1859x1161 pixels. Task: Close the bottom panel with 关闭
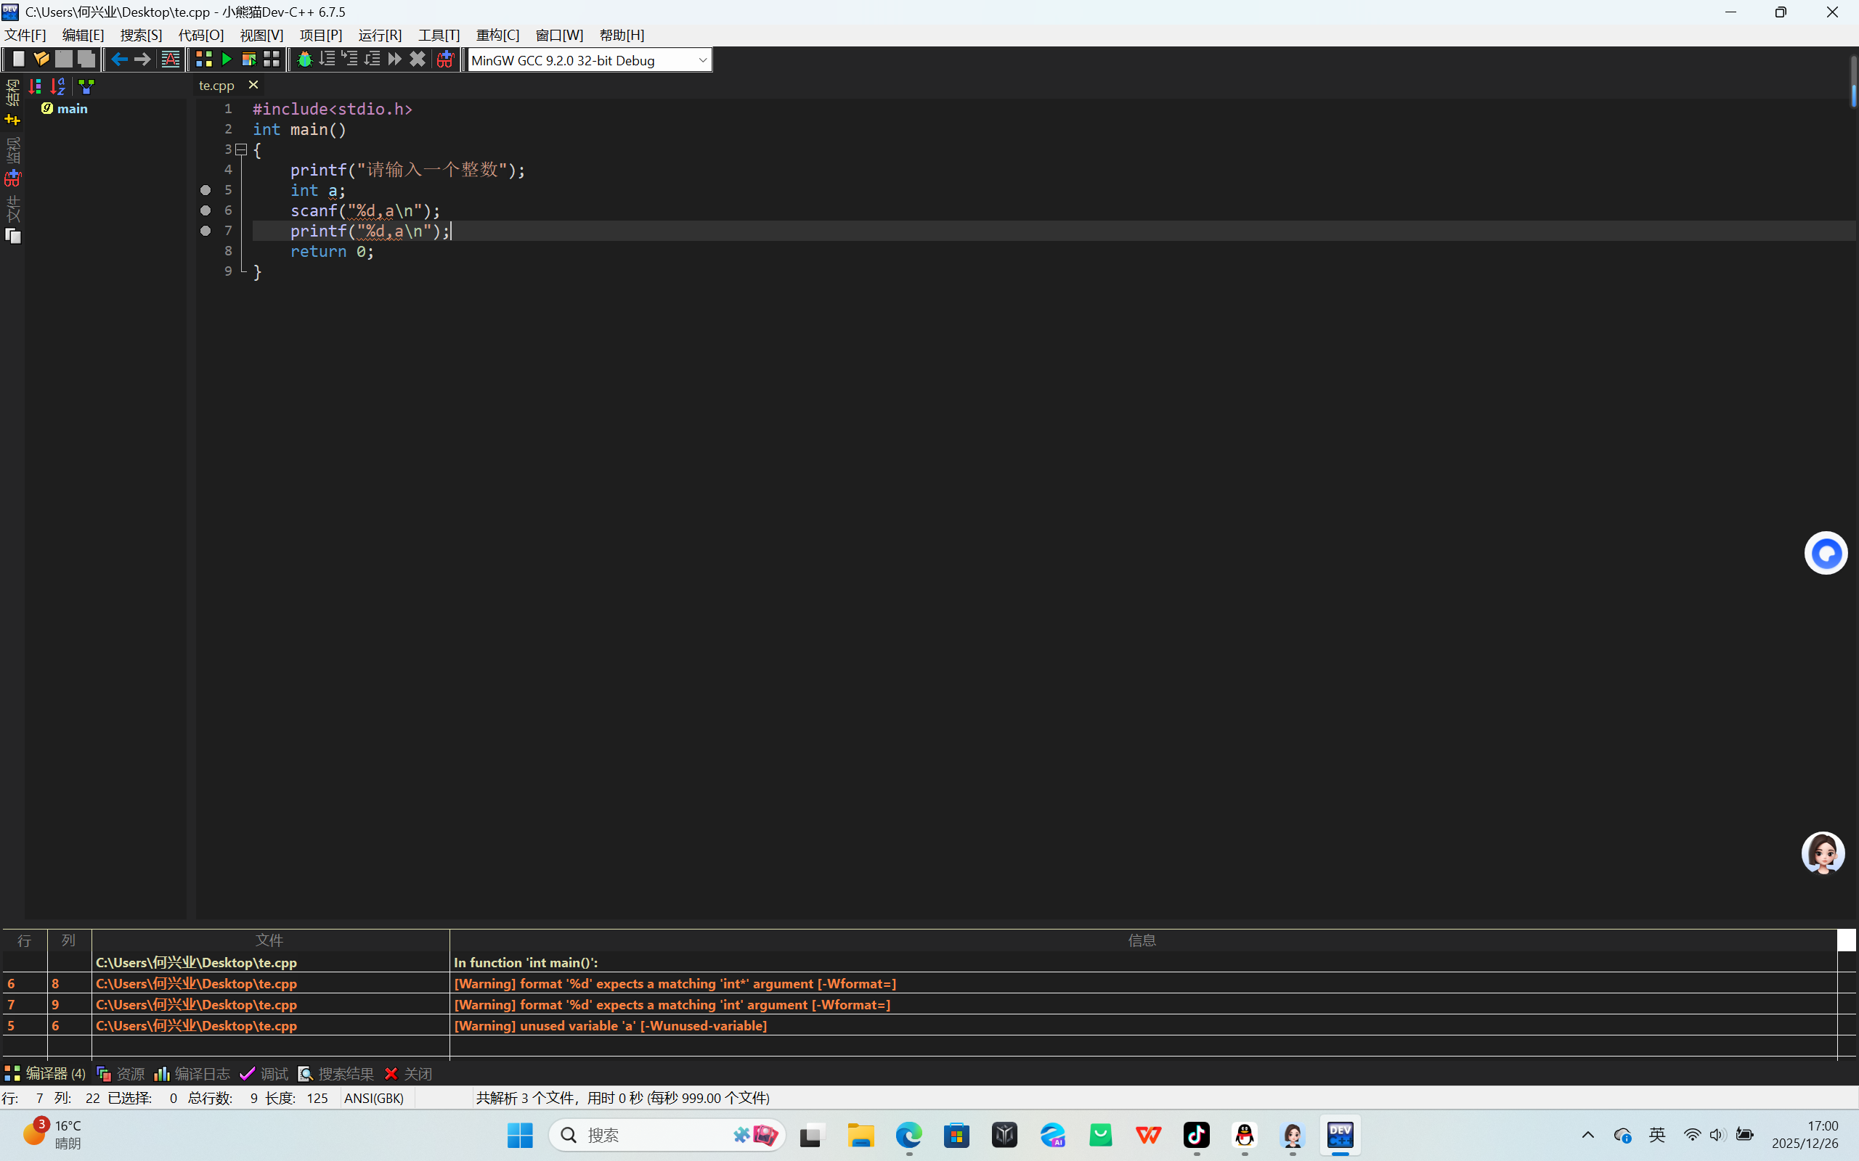click(409, 1073)
